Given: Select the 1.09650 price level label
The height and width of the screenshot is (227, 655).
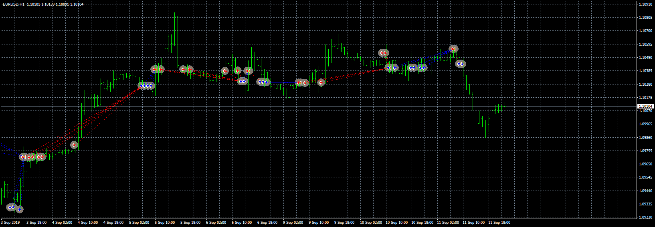Looking at the screenshot, I should (x=645, y=164).
